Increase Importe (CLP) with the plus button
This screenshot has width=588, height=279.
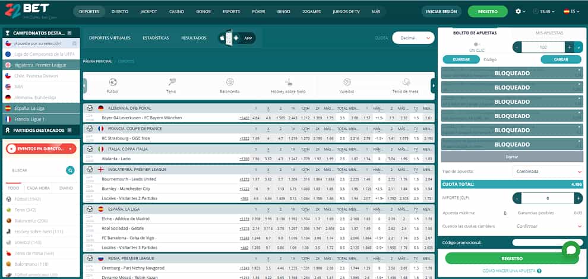coord(578,198)
